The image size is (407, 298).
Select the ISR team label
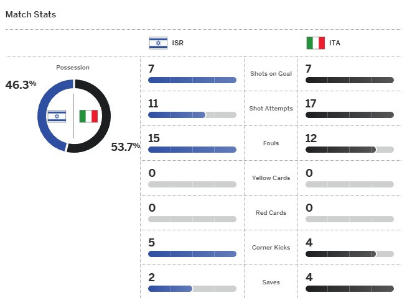click(178, 43)
